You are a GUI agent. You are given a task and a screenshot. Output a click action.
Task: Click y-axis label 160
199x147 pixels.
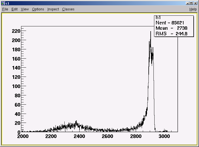16,59
